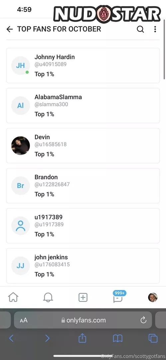Open notifications bell icon
The width and height of the screenshot is (166, 360).
click(48, 298)
